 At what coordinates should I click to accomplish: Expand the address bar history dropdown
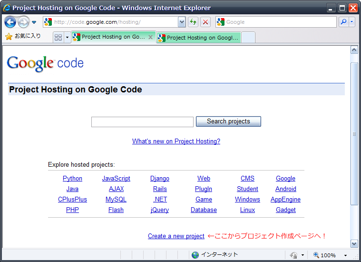click(182, 22)
